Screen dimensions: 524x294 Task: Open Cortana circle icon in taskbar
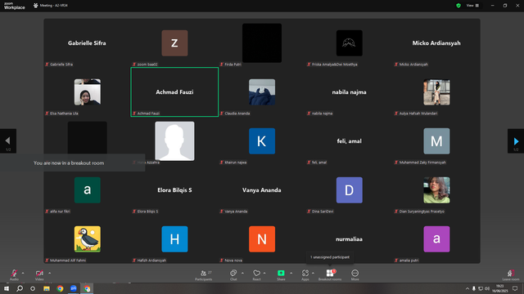(33, 288)
